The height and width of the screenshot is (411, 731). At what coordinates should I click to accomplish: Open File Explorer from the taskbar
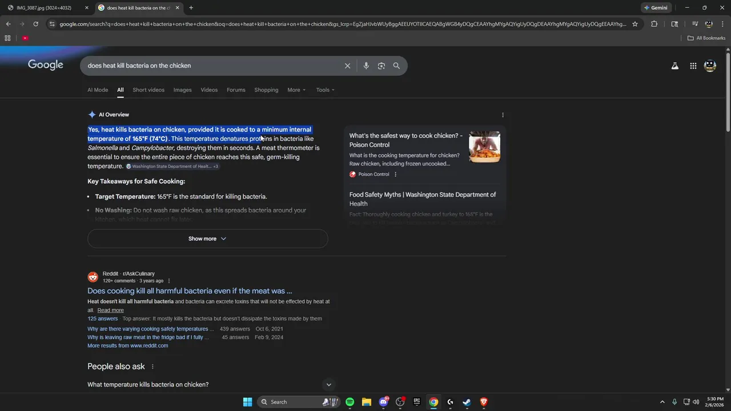(367, 402)
